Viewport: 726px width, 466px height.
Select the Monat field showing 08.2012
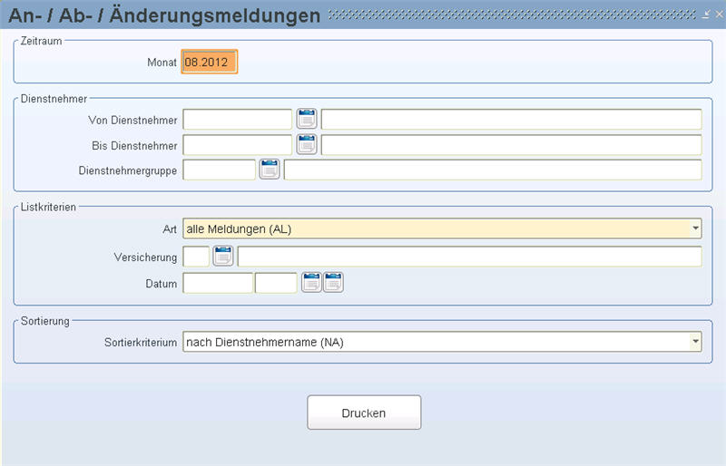(210, 62)
